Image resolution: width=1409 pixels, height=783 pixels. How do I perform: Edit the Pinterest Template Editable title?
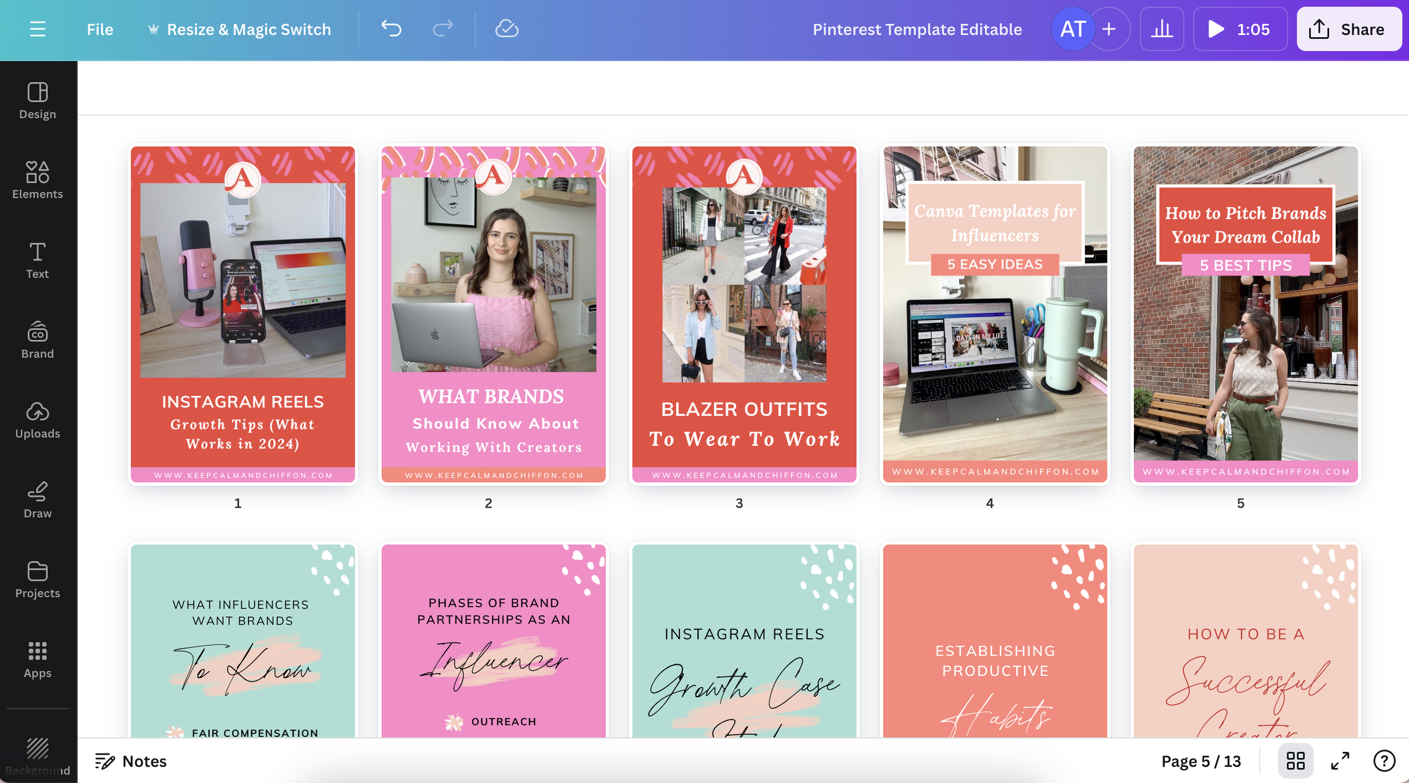coord(917,29)
